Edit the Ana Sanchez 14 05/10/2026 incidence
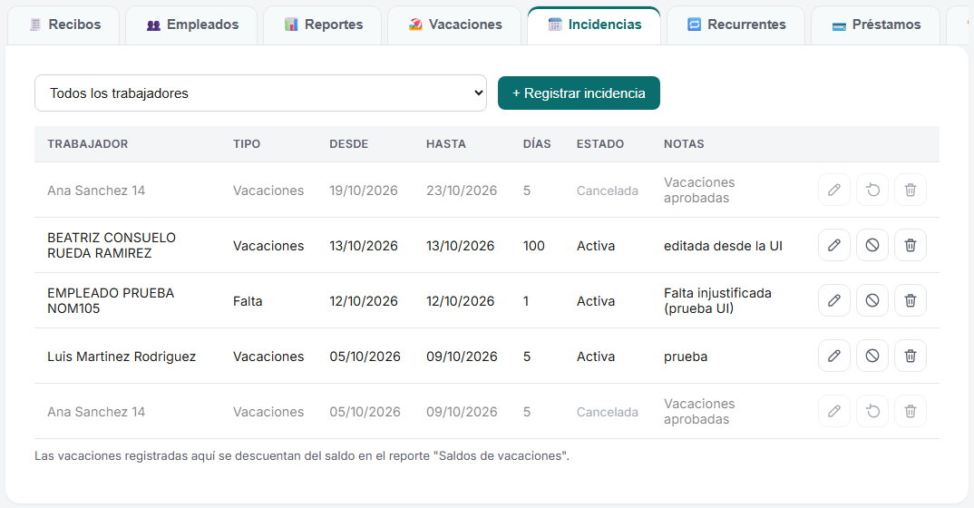 (x=834, y=411)
